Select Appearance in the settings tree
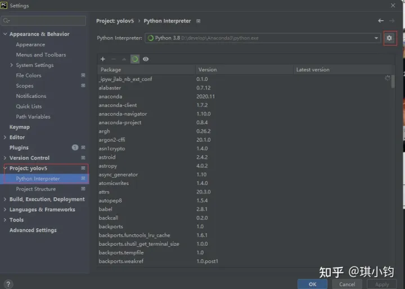This screenshot has height=289, width=405. [30, 44]
